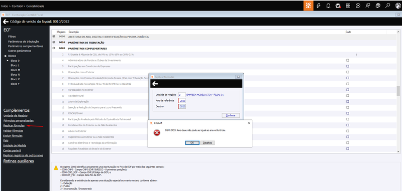Check Participações em Consórcios de Empresas checkbox
Image resolution: width=402 pixels, height=191 pixels.
click(x=348, y=66)
